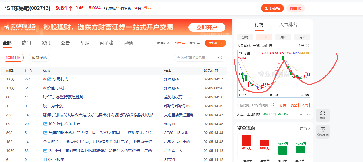Screen dimensions: 363x162
Task: Switch to the 研报 tab
Action: coord(85,43)
